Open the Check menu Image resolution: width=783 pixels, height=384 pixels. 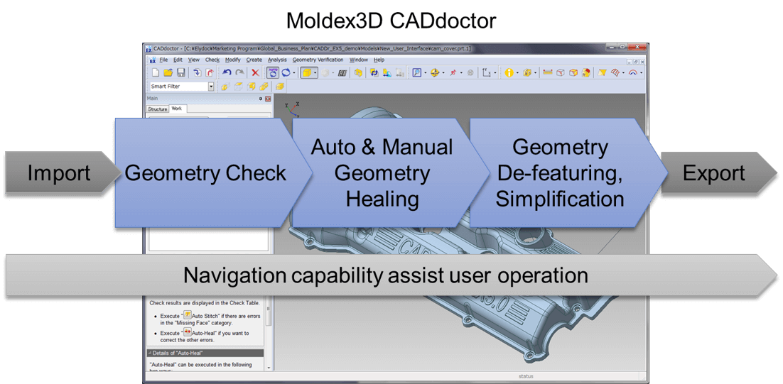(x=212, y=60)
